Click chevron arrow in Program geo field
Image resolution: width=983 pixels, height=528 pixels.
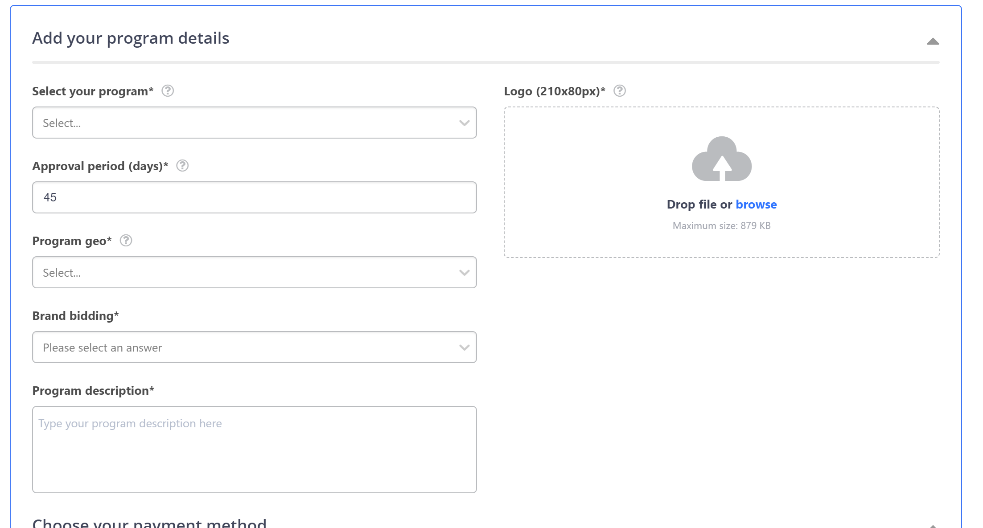tap(464, 273)
